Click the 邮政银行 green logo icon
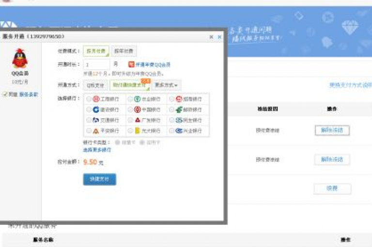The image size is (372, 247). (179, 109)
